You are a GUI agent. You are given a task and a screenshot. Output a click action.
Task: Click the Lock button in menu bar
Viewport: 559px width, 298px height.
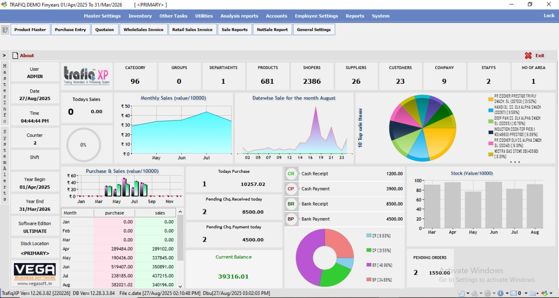[x=549, y=16]
